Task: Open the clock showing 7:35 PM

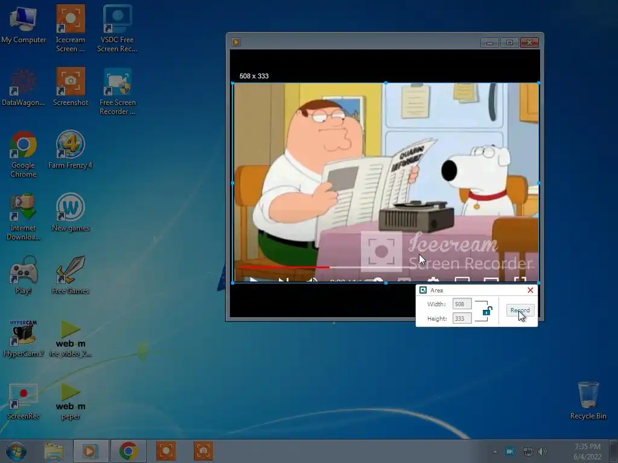Action: [588, 452]
